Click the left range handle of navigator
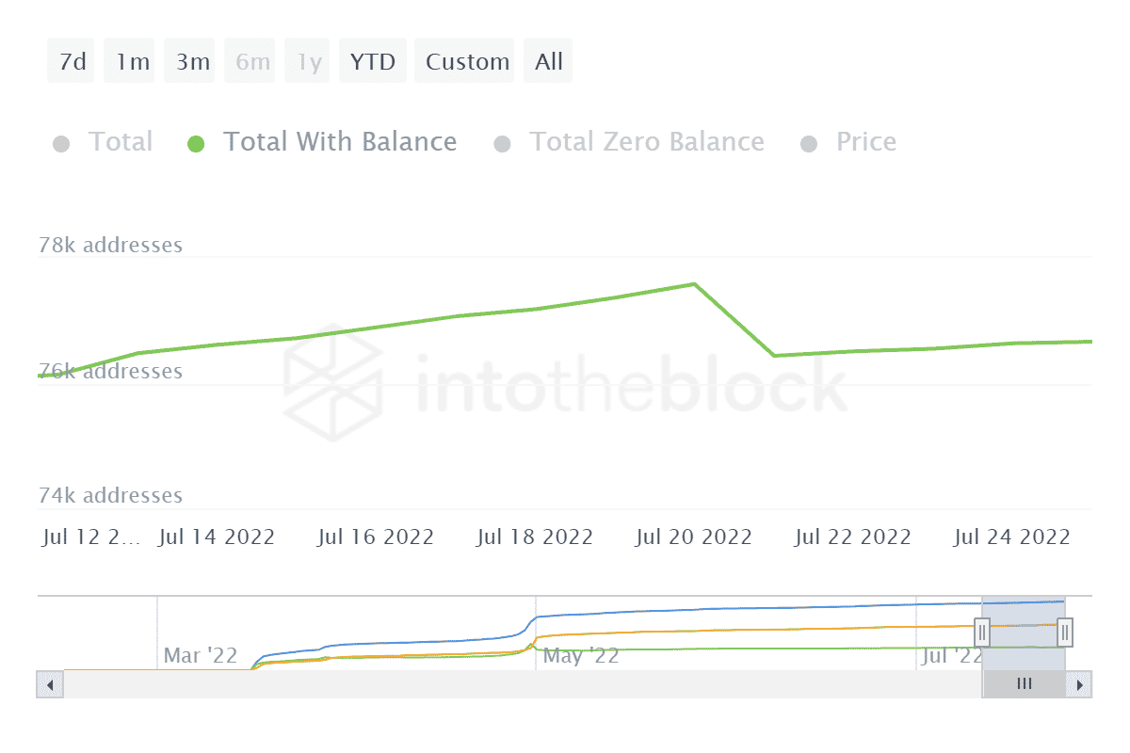Viewport: 1130px width, 753px height. (982, 633)
